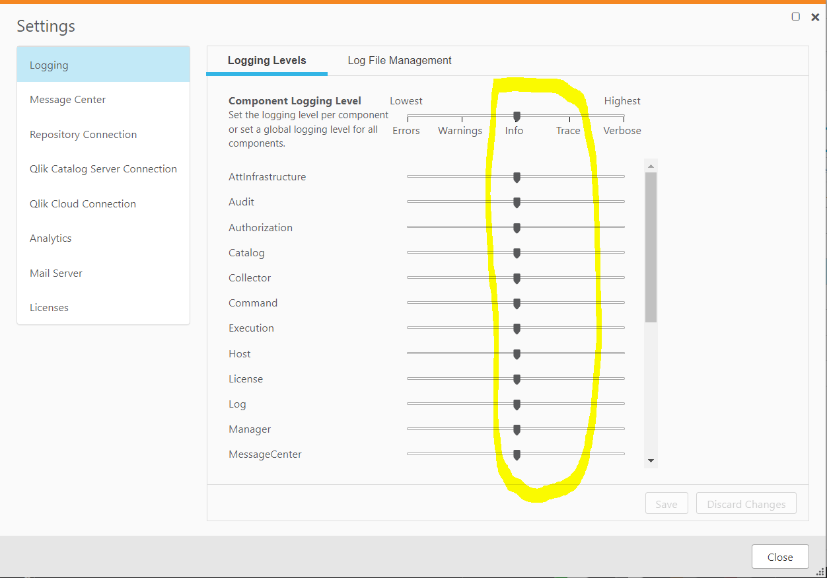Click the Warnings level label
The height and width of the screenshot is (578, 827).
[x=460, y=131]
